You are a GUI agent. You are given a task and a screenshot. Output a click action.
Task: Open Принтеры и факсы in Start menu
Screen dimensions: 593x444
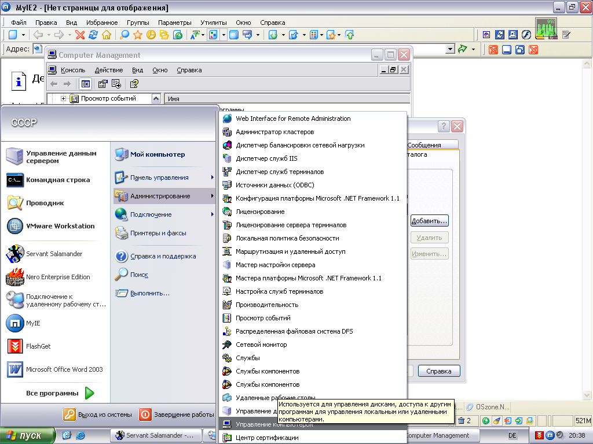[164, 233]
